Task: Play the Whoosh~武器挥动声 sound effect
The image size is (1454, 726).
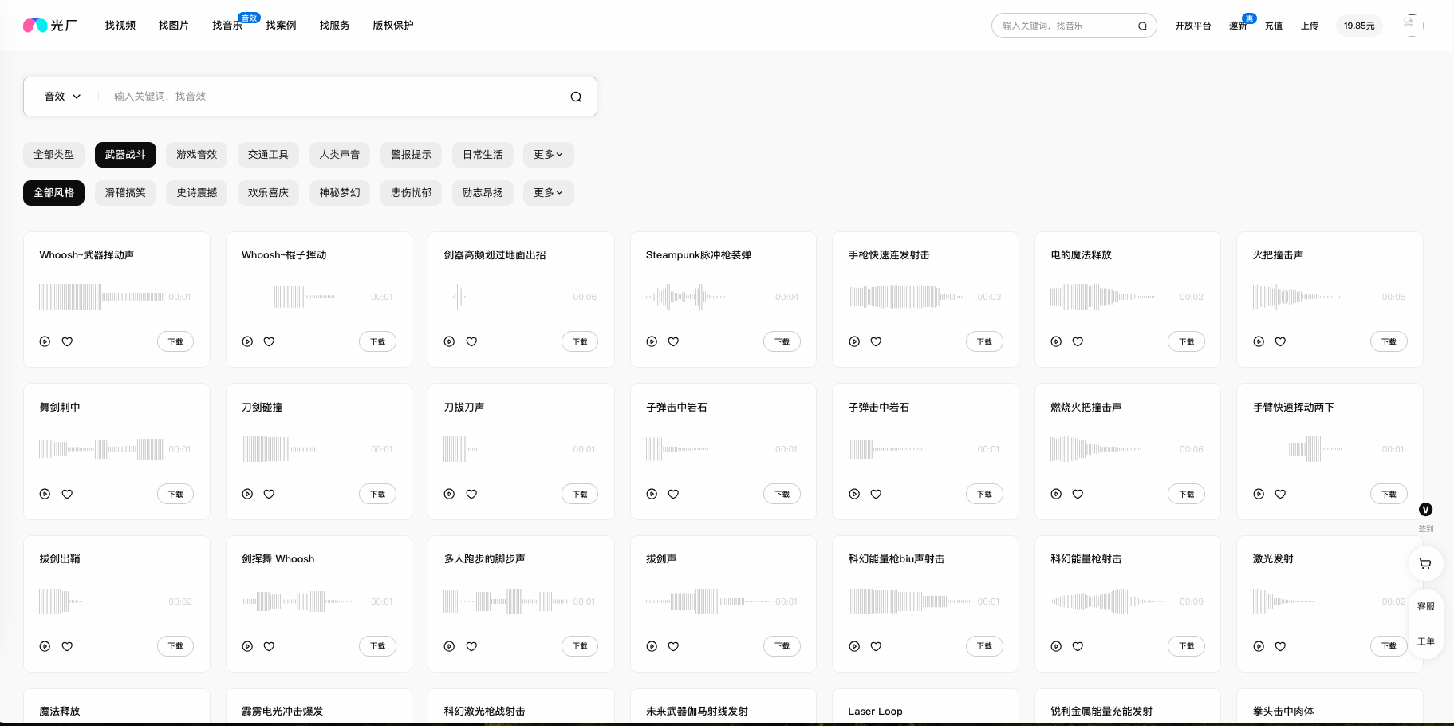Action: click(45, 341)
